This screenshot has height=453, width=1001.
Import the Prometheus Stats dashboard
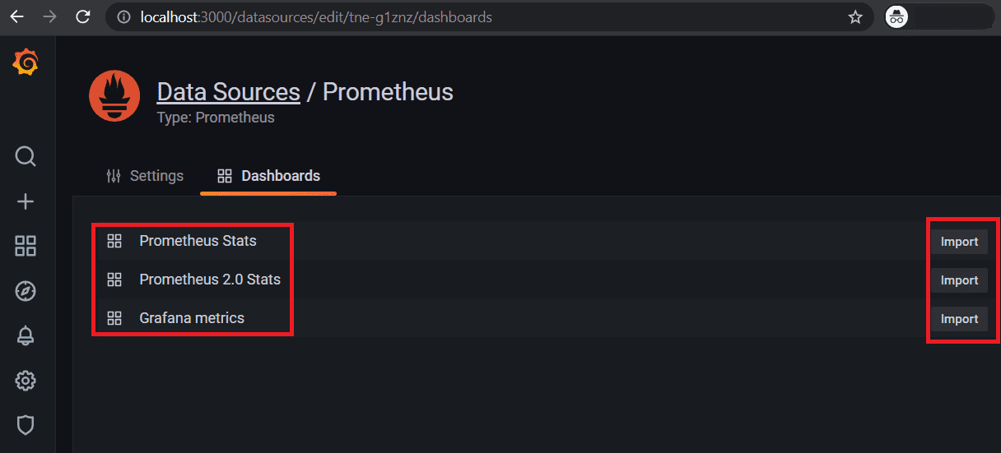point(959,242)
